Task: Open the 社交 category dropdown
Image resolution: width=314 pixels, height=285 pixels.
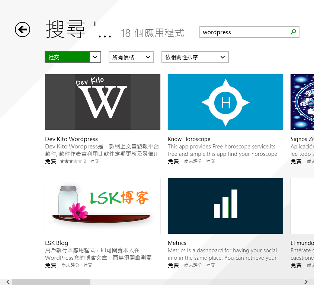Action: (73, 57)
